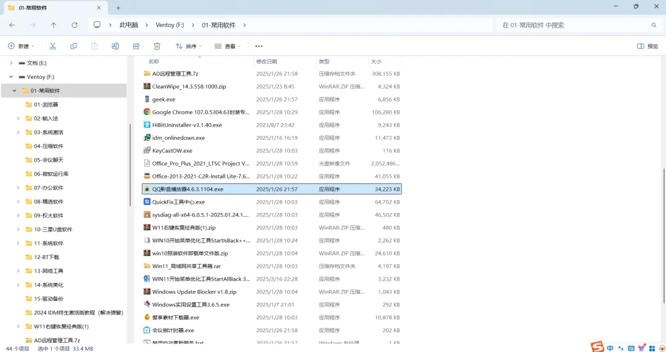Click the Delete trash icon

(x=157, y=46)
